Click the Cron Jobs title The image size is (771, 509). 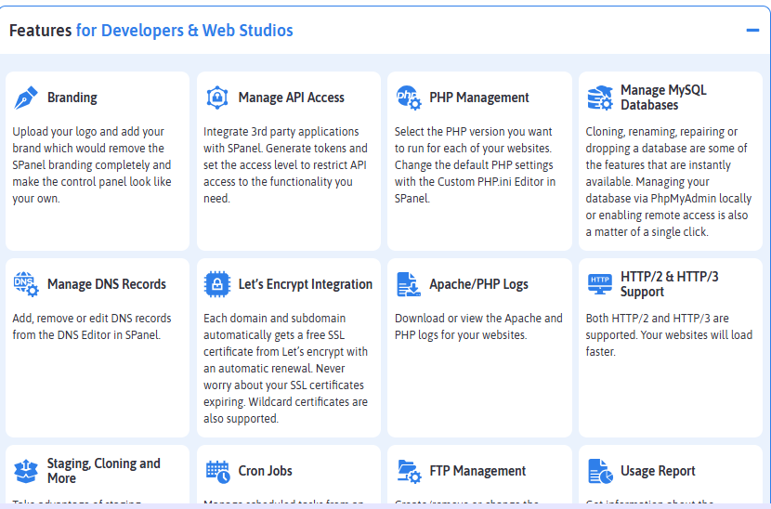tap(265, 471)
